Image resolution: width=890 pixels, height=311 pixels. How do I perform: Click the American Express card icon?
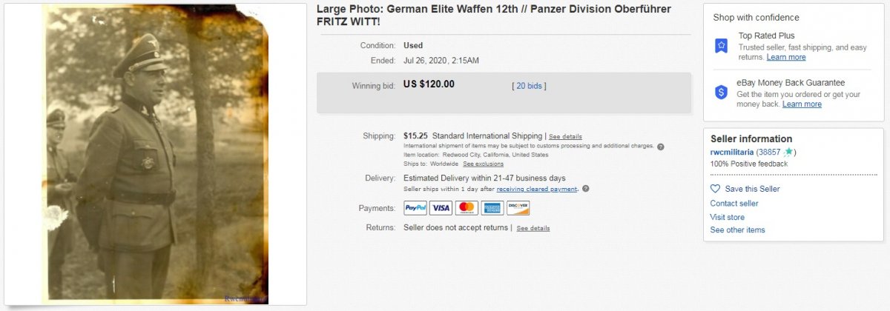[x=492, y=208]
